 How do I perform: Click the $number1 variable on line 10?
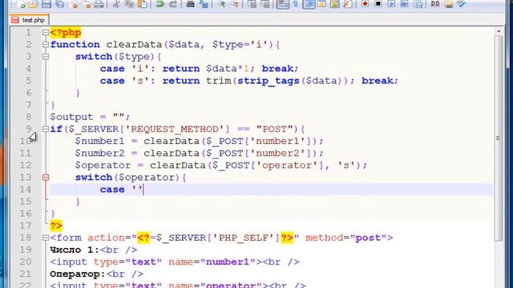point(99,141)
